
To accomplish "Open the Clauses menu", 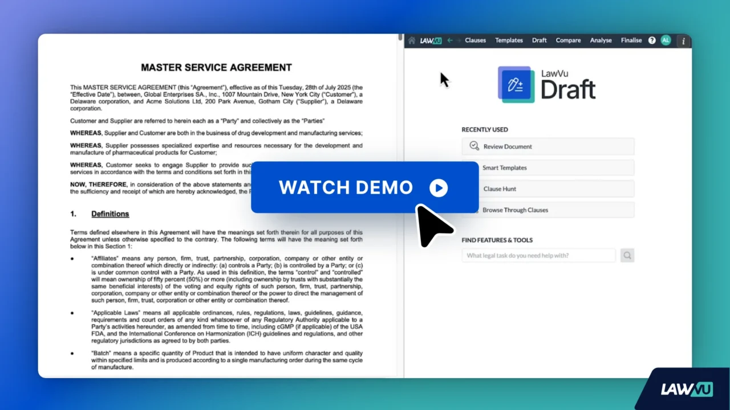I will (x=475, y=40).
